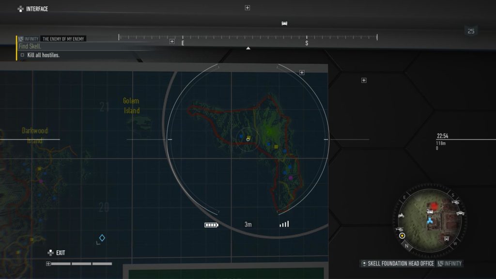The image size is (496, 279).
Task: Click the 22:54 time readout
Action: coord(442,136)
